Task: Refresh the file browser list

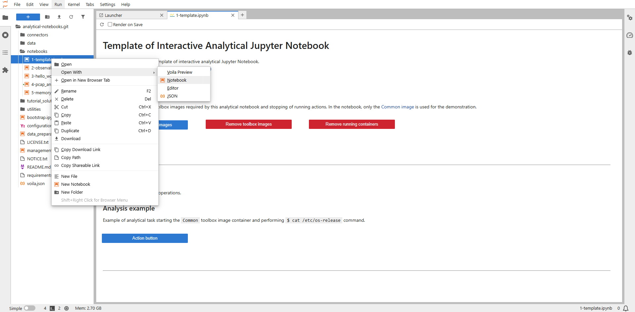Action: [x=71, y=17]
